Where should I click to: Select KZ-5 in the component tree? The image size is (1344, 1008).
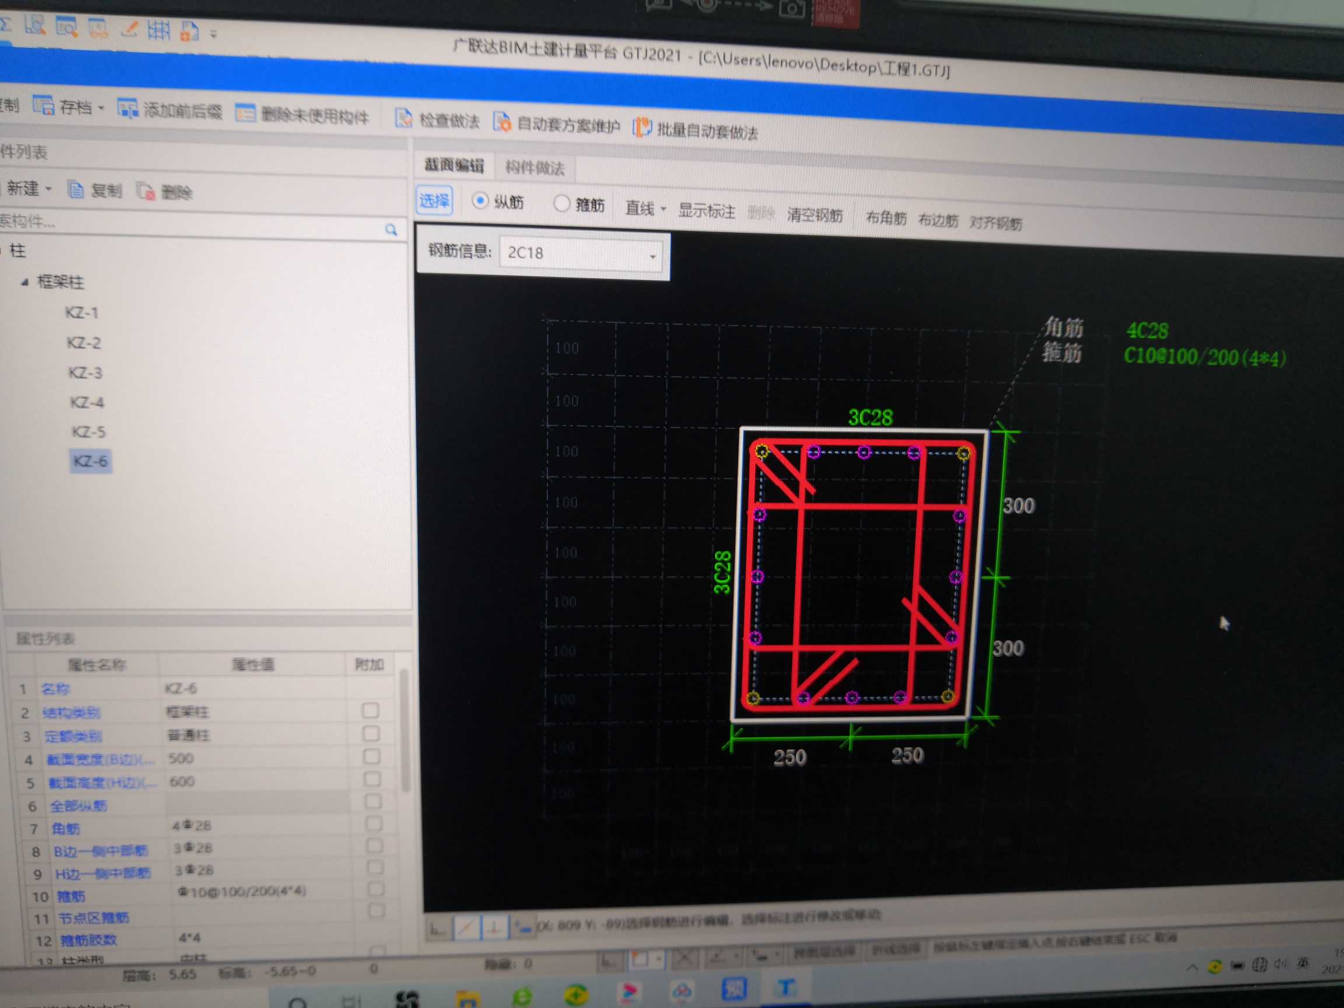point(89,432)
